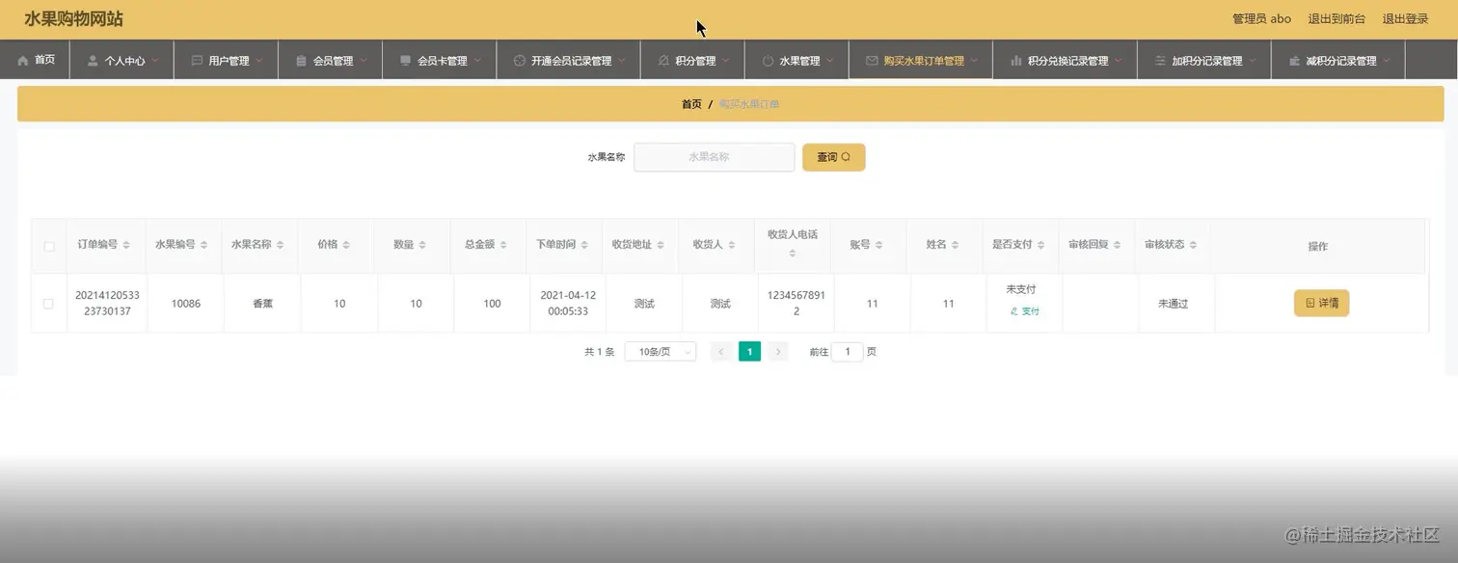Screen dimensions: 1458x563
Task: Expand the 积分兑换记录管理 menu chevron
Action: (x=1118, y=61)
